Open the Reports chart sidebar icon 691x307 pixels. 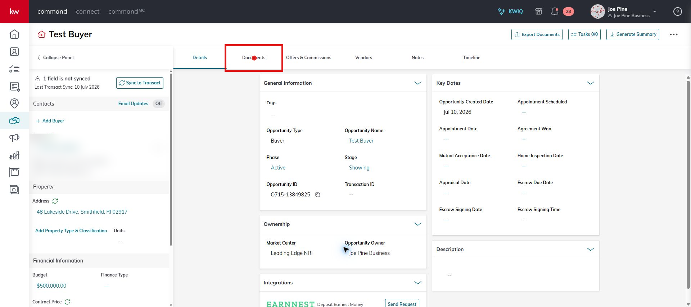(14, 155)
